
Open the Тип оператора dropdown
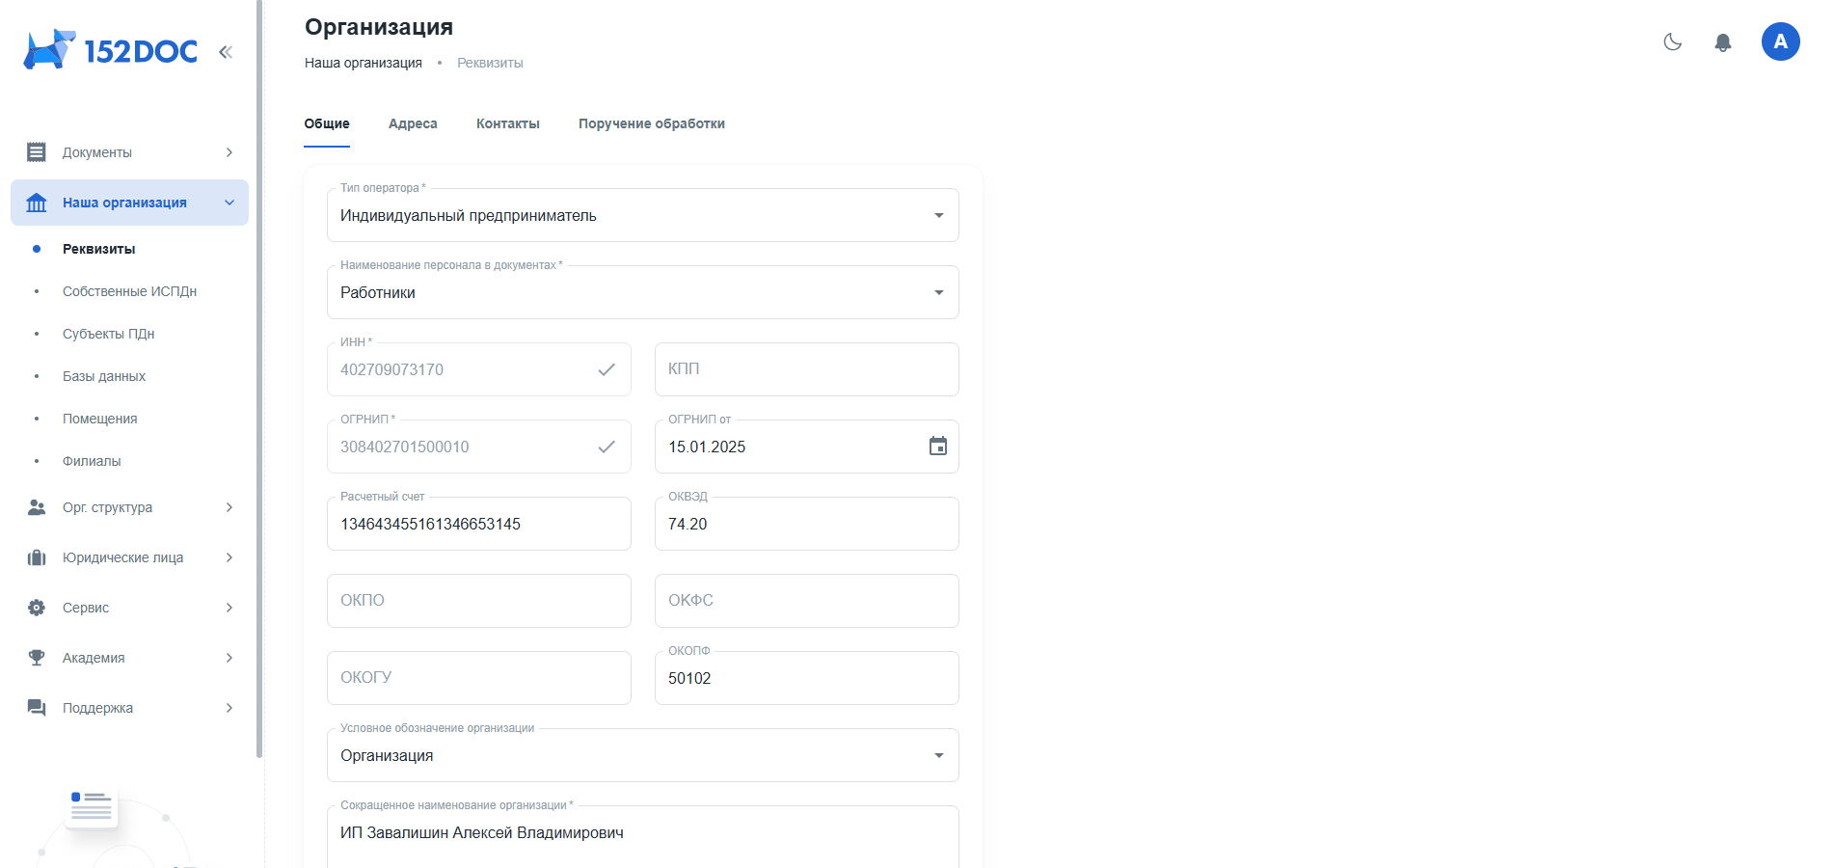pyautogui.click(x=642, y=216)
